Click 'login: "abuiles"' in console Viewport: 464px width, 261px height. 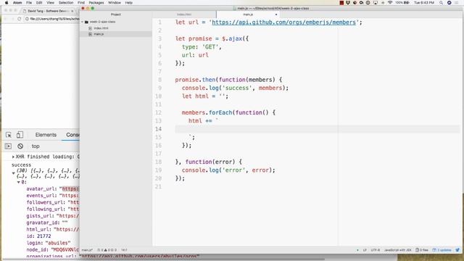49,243
